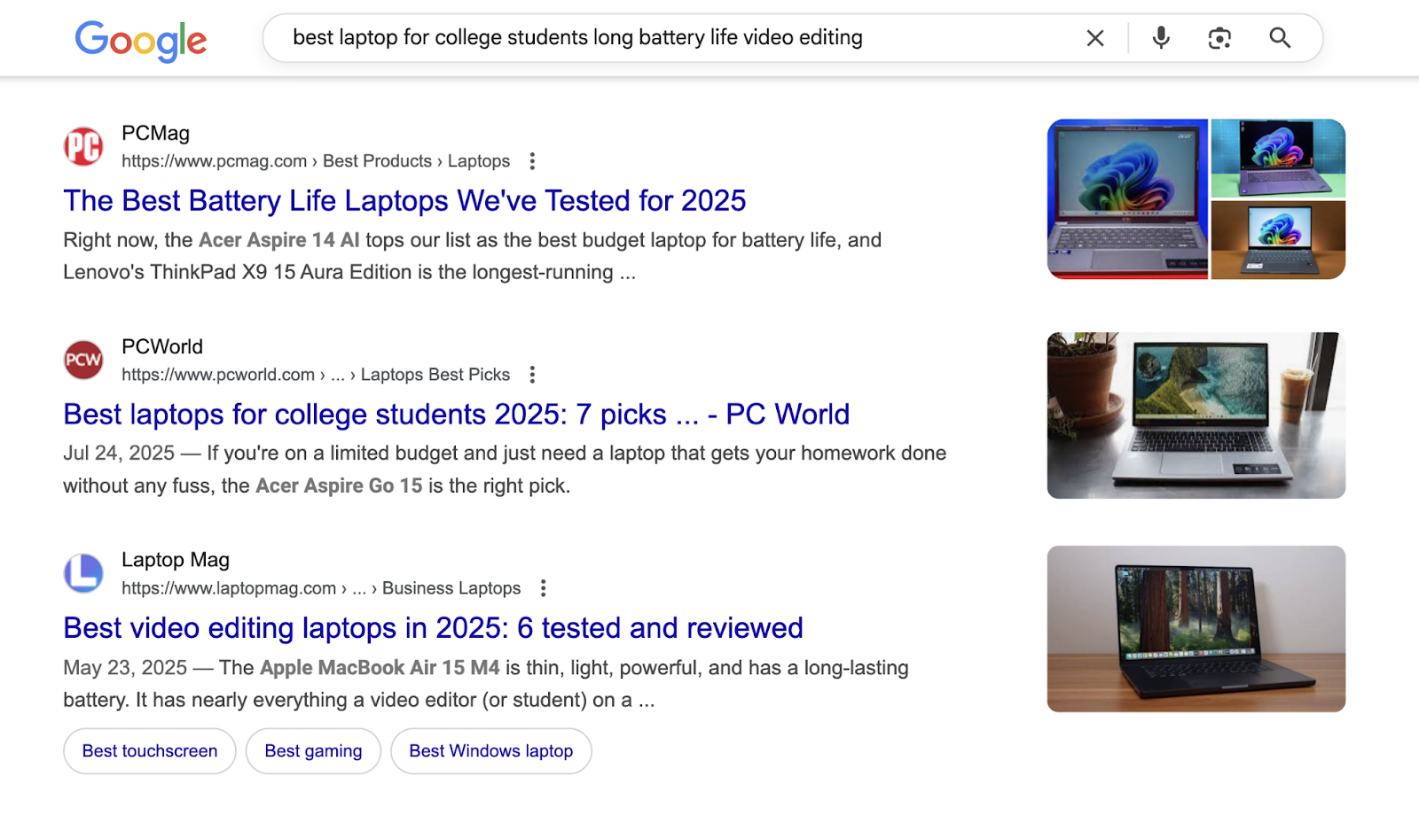The image size is (1419, 815).
Task: Open the three-dot menu for the PCWorld result
Action: (532, 374)
